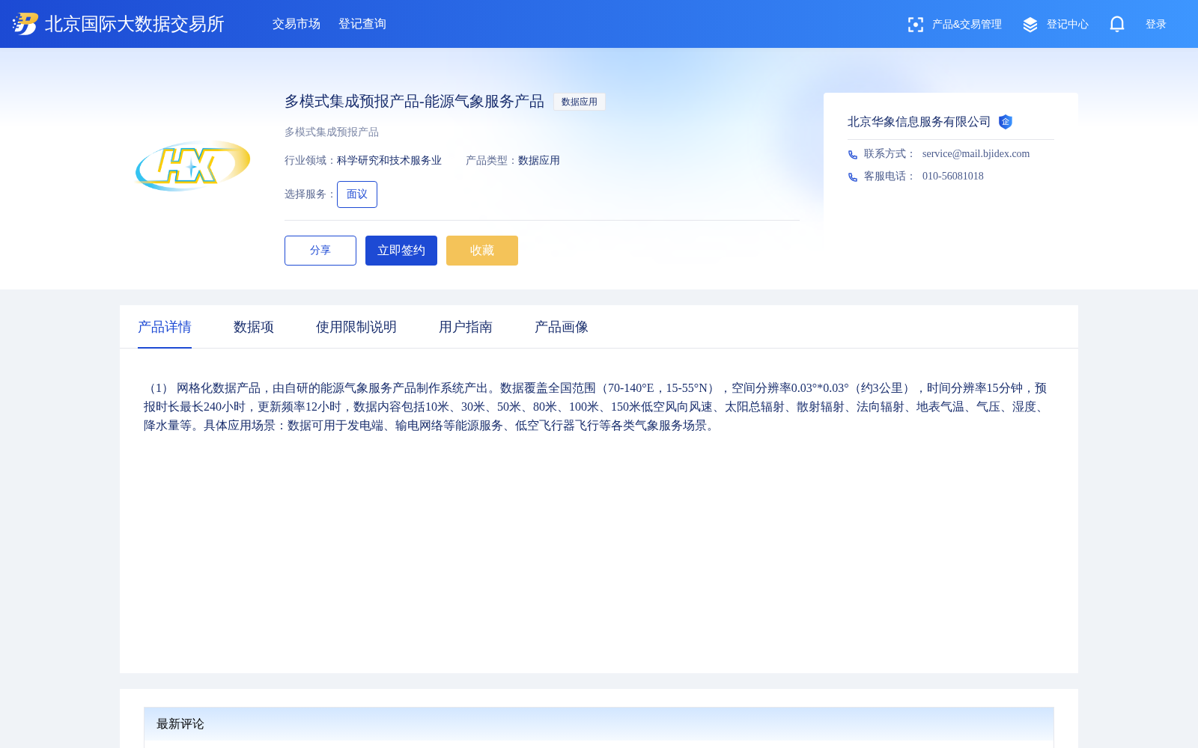
Task: Click the 数据应用 tag beside title
Action: click(580, 102)
